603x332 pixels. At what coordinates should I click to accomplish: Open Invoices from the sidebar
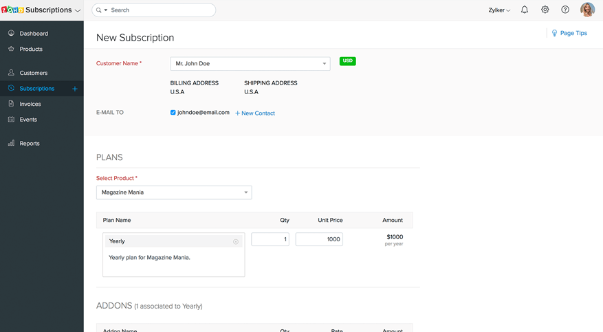(x=30, y=104)
